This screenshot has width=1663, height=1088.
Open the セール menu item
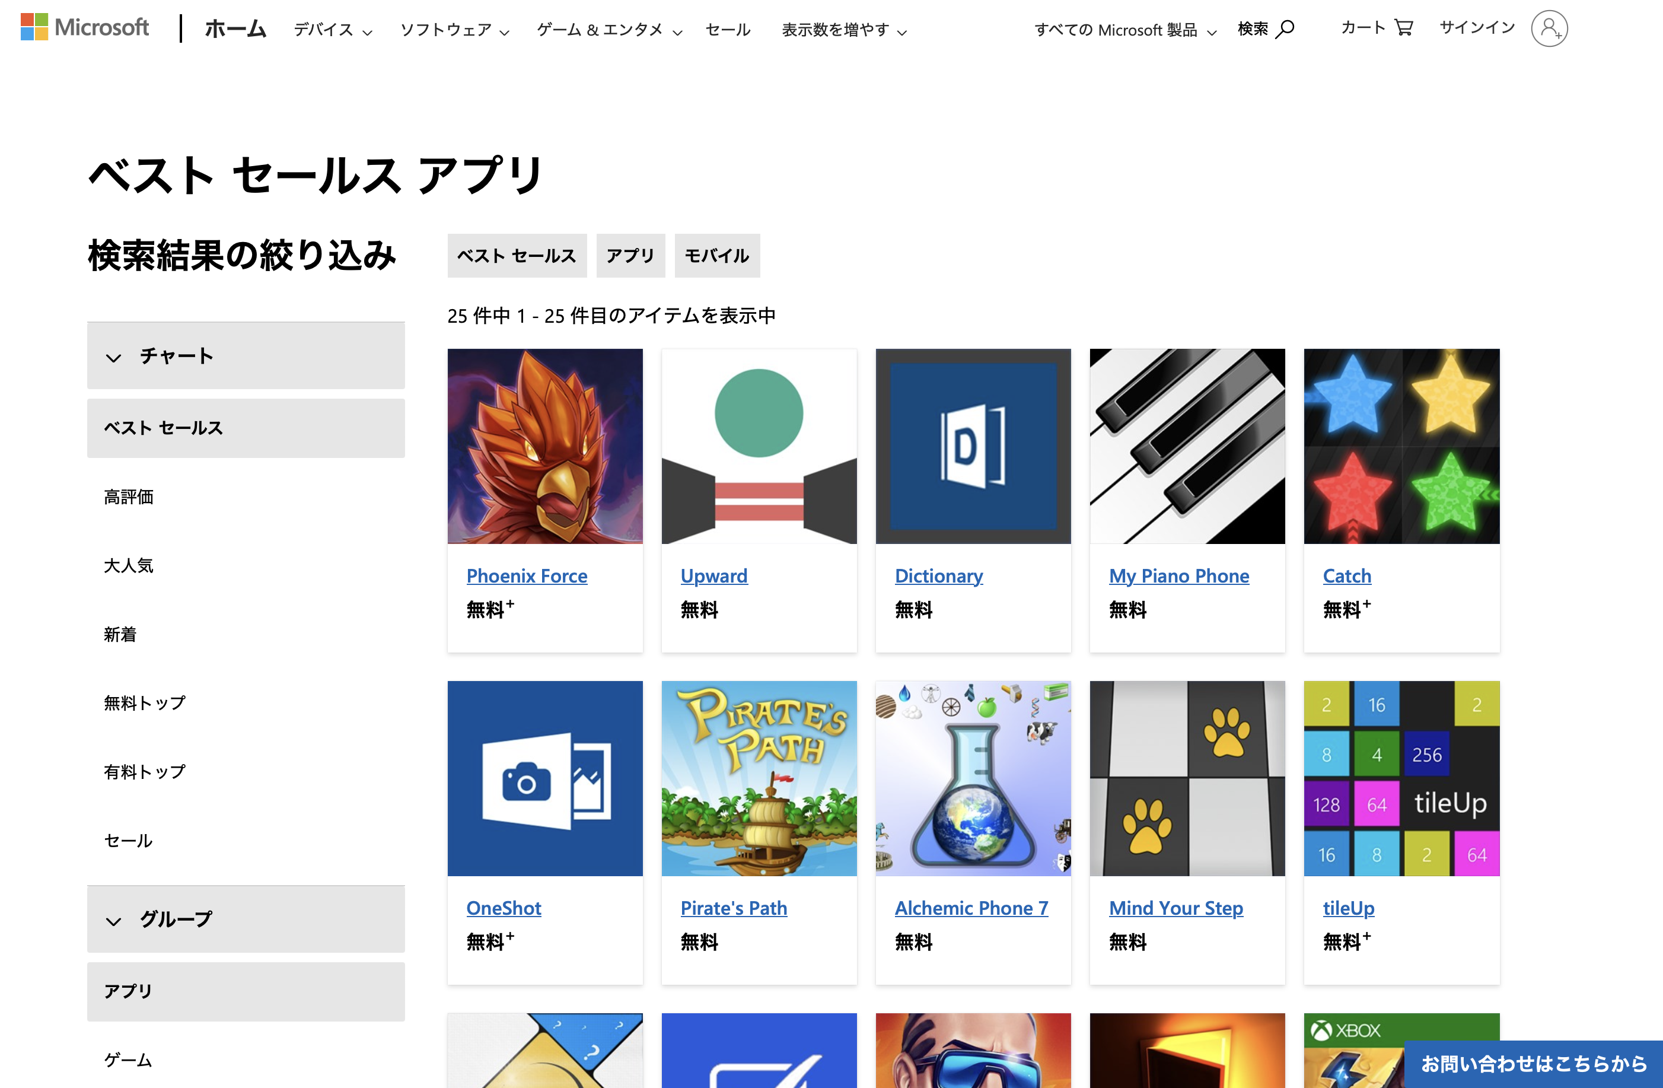point(727,30)
